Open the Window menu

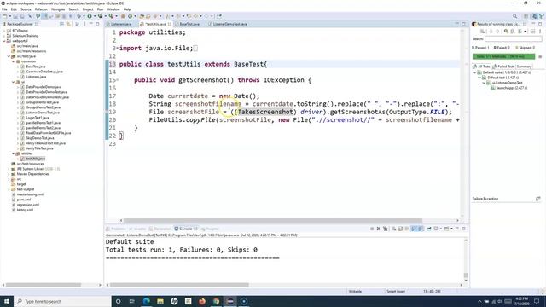point(113,9)
